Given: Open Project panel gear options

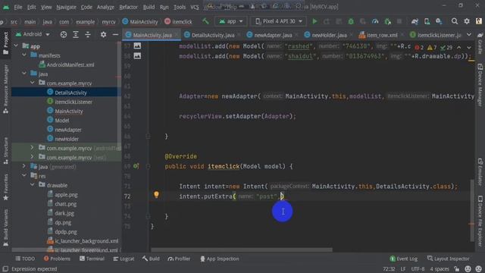Looking at the screenshot, I should pos(103,35).
